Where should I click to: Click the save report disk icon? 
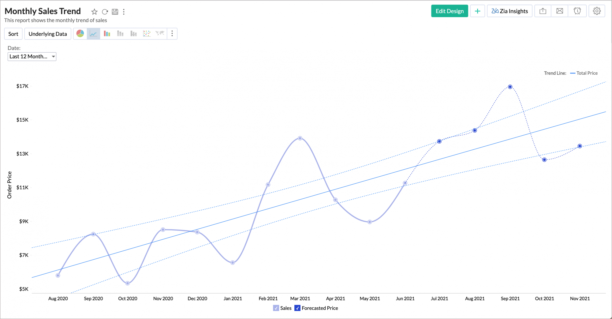115,12
